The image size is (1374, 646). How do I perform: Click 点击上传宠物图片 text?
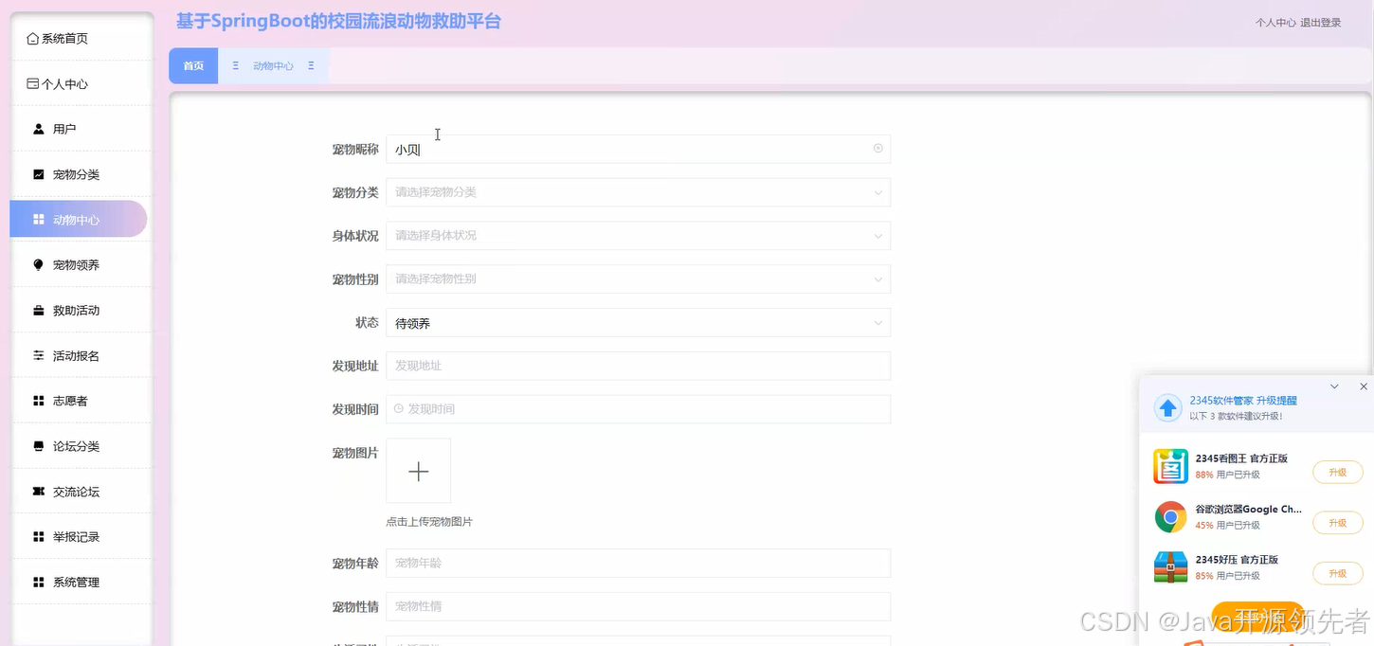point(429,522)
